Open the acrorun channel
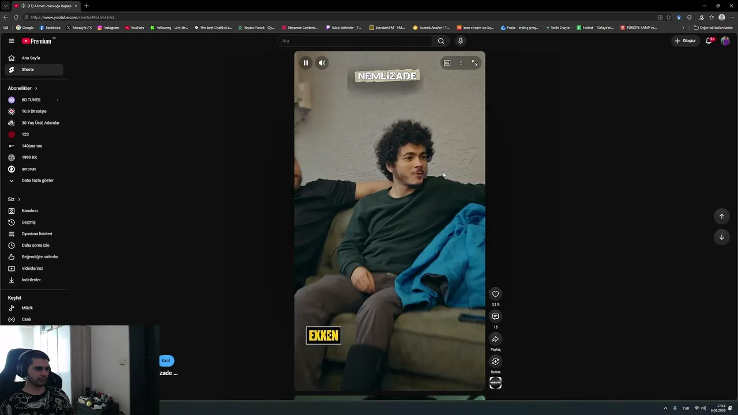 [x=34, y=169]
